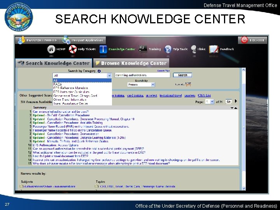Open CTO, PNR, Ticket, Rental Cars topic
The image size is (280, 210).
(x=138, y=186)
